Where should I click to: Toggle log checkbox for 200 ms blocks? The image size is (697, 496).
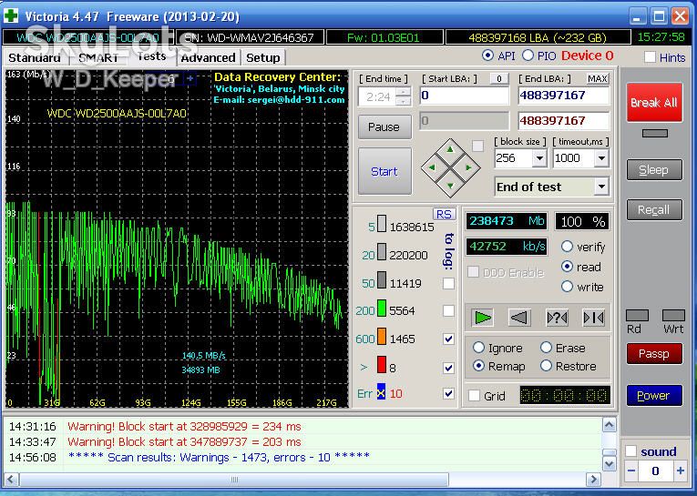449,310
